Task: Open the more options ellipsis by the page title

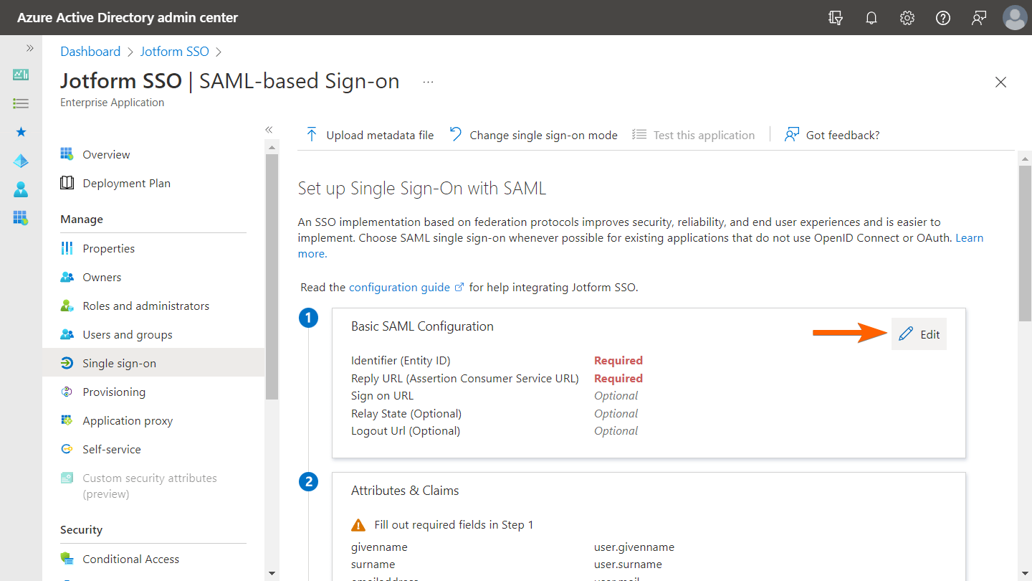Action: pos(428,82)
